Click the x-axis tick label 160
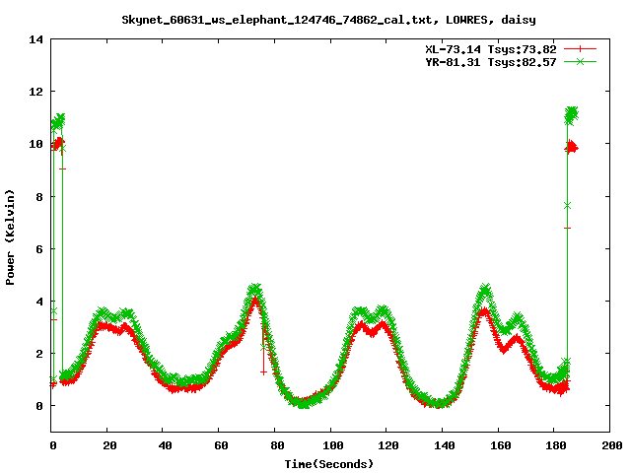The width and height of the screenshot is (631, 473). pos(500,445)
